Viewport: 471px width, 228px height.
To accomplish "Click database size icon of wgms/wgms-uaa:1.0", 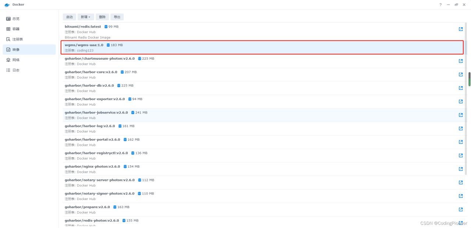I will (x=108, y=45).
